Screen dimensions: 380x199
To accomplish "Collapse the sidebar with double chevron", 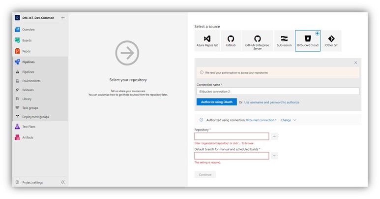I will (x=63, y=182).
